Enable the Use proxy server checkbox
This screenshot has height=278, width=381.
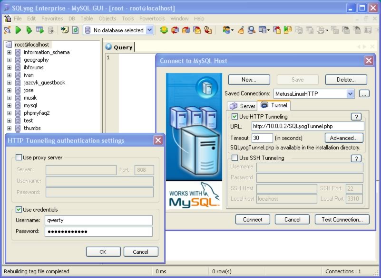click(18, 157)
